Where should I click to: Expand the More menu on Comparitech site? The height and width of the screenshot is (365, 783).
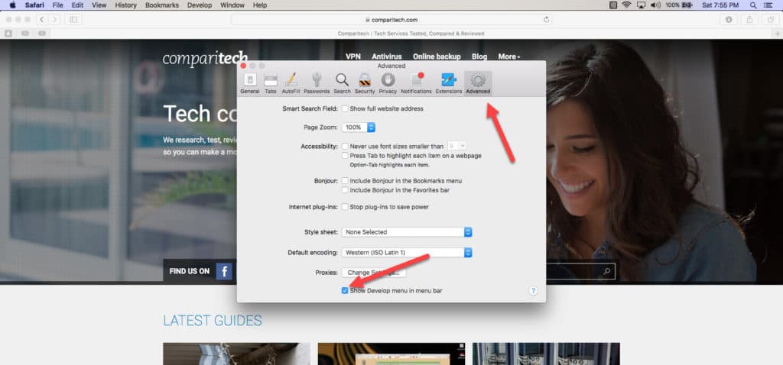508,57
